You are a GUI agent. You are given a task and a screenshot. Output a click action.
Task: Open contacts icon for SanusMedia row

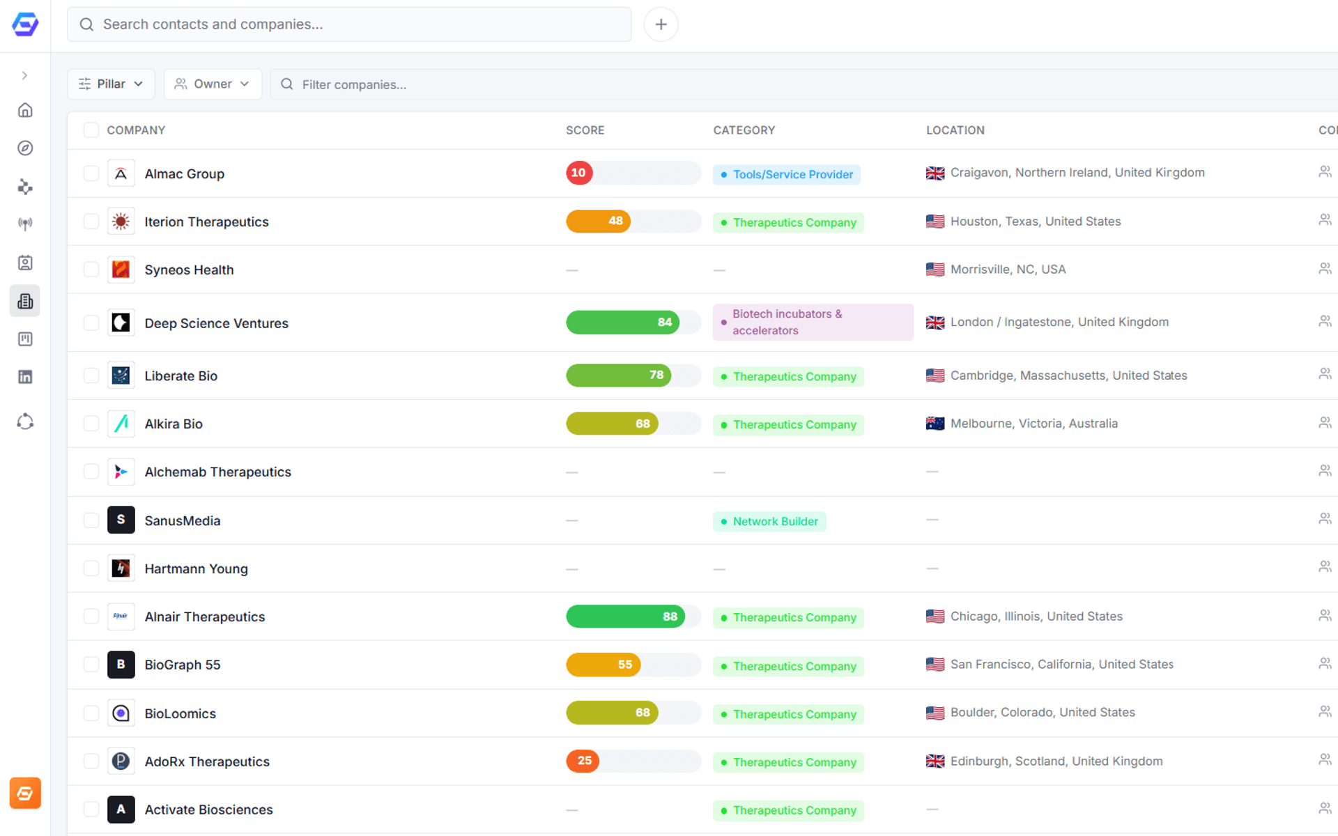(1325, 518)
